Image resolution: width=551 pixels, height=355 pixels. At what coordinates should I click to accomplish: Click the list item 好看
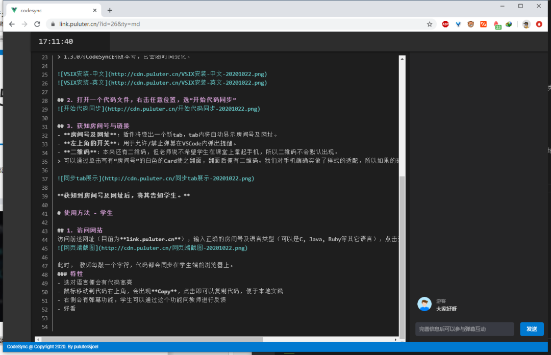[x=66, y=309]
